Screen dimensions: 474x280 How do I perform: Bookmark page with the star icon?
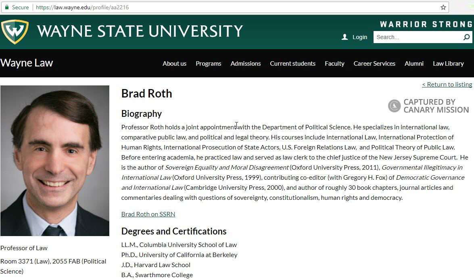(443, 7)
